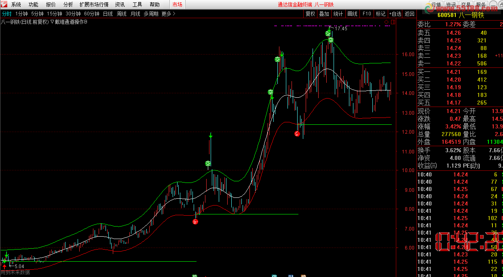Open the 报价 menu
This screenshot has width=503, height=277.
pos(51,5)
